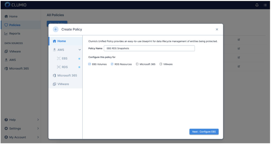Click the blue status dot beside EBS
The image size is (271, 144).
(79, 59)
